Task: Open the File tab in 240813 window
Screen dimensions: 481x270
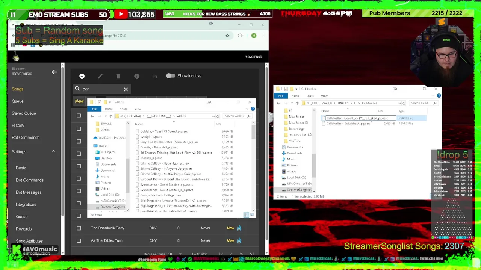Action: point(94,109)
